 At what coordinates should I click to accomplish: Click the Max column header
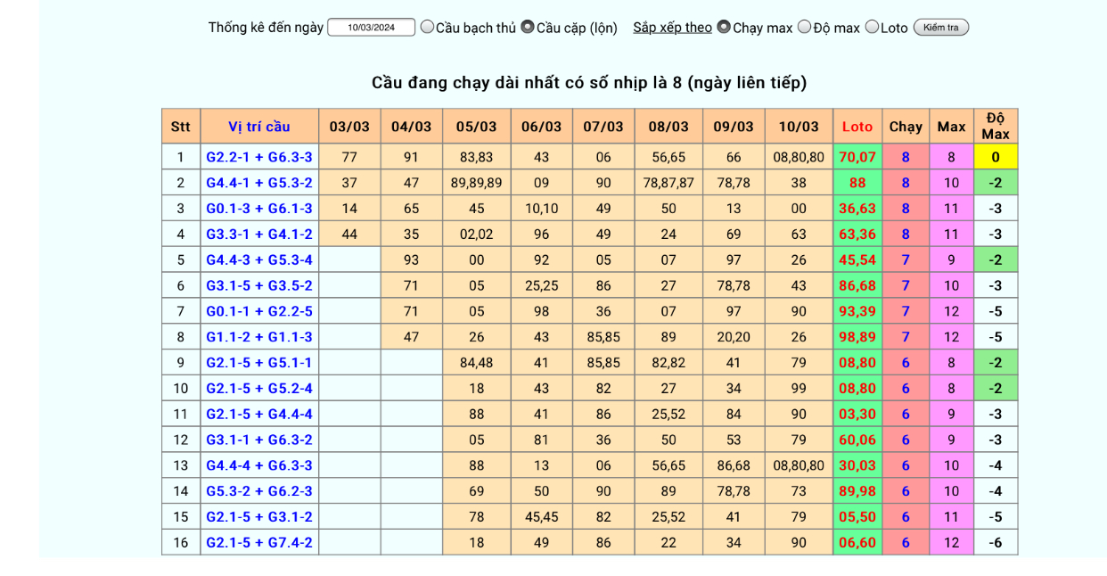pos(951,127)
